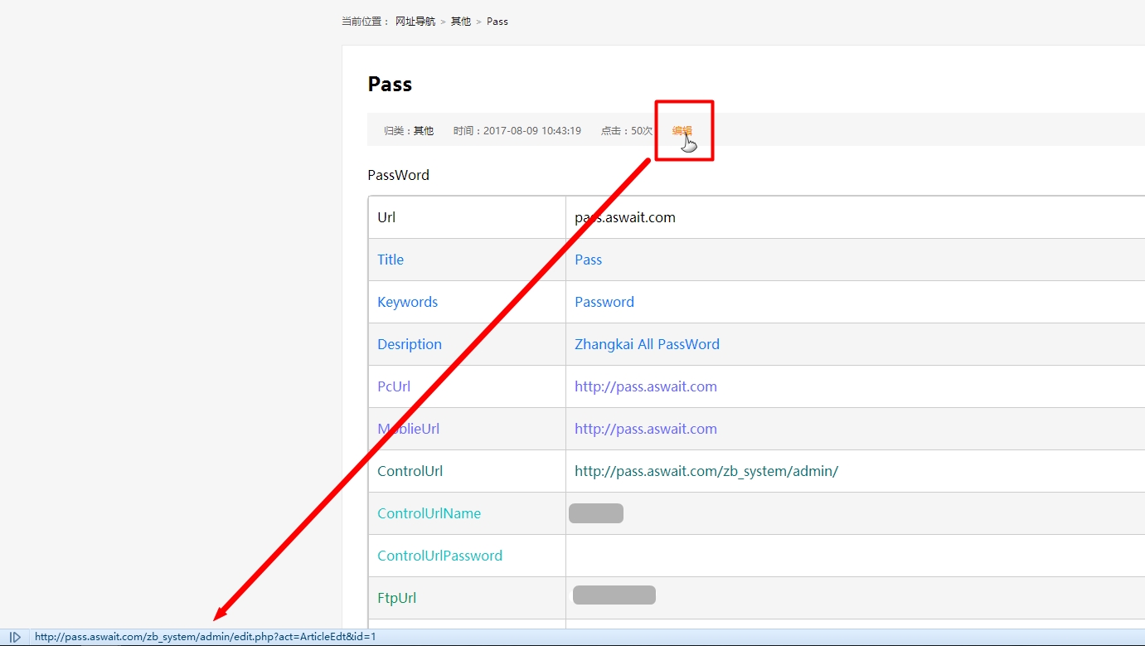This screenshot has height=646, width=1145.
Task: Click the status bar panel toggle icon
Action: 15,637
